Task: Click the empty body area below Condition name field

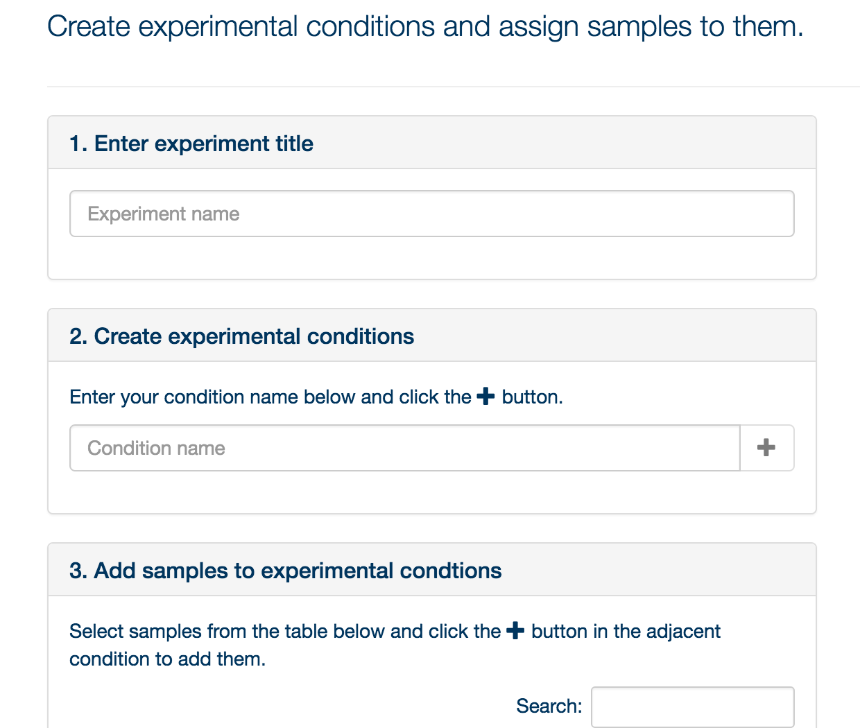Action: click(431, 492)
